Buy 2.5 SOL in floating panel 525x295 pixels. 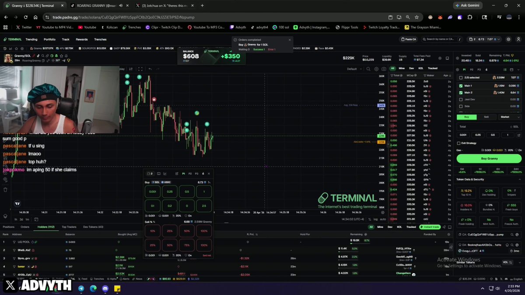(204, 205)
